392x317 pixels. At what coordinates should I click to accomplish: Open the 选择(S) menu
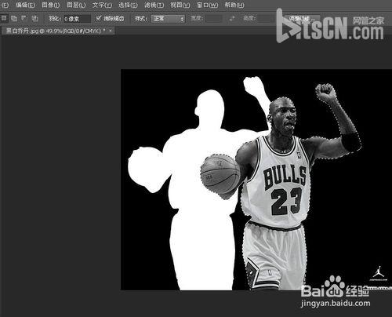(x=128, y=5)
